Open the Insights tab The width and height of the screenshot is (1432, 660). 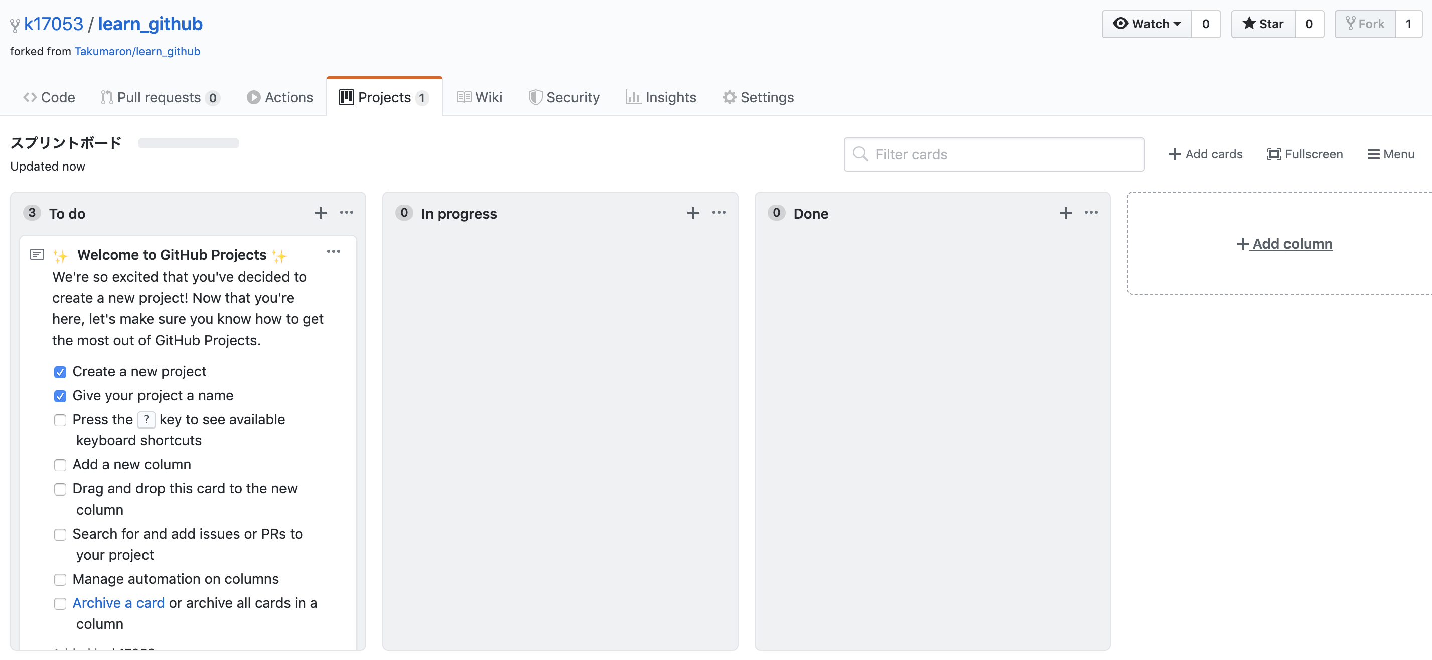click(661, 97)
